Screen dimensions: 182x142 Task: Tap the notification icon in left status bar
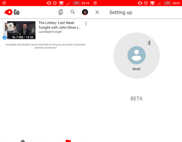click(x=4, y=3)
